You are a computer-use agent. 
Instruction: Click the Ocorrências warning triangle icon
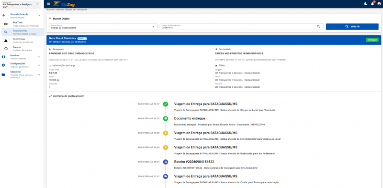(6, 41)
